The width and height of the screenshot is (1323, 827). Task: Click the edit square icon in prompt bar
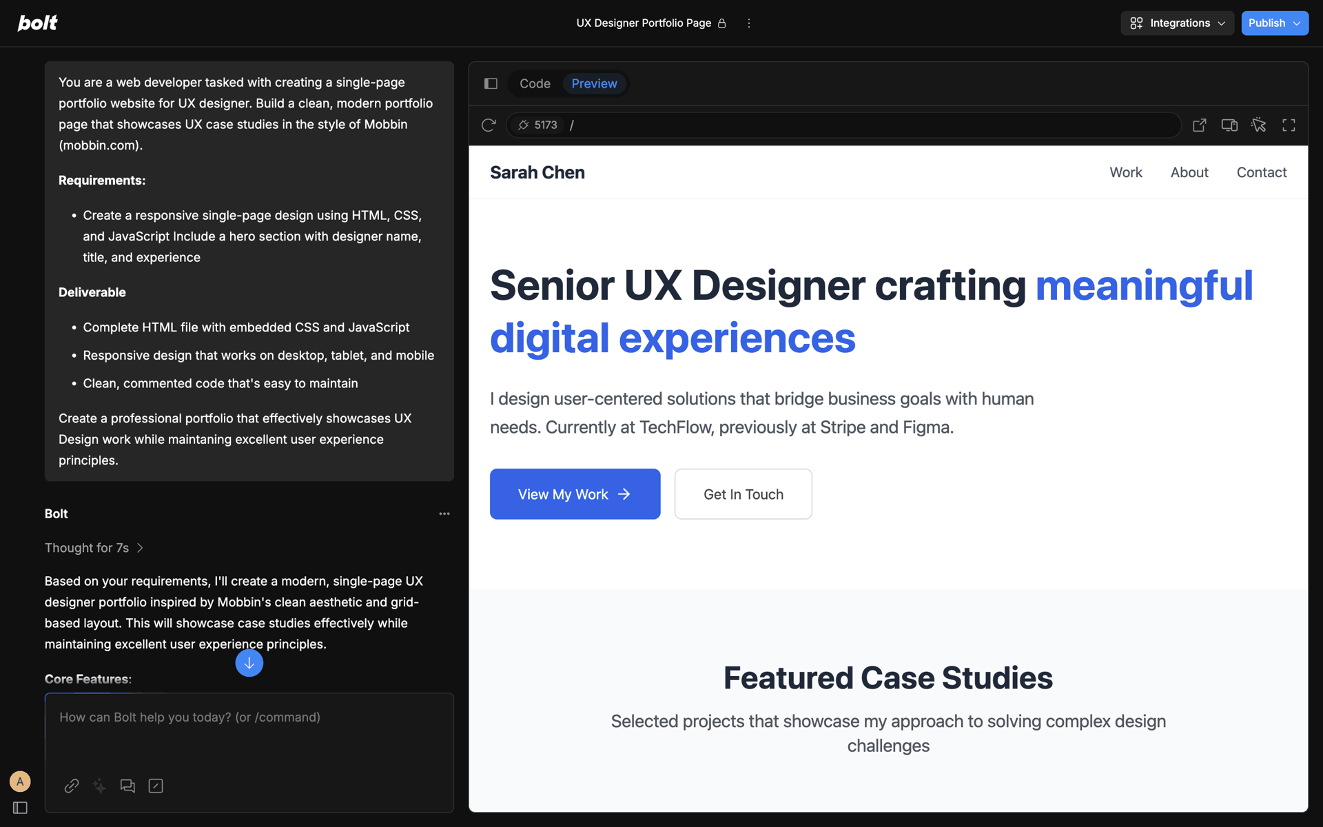coord(156,786)
